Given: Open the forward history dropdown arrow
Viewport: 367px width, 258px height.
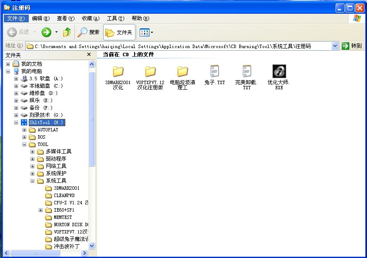Looking at the screenshot, I should coord(56,32).
